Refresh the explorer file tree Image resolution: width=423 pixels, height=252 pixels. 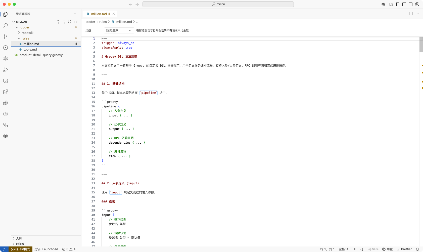pos(70,22)
